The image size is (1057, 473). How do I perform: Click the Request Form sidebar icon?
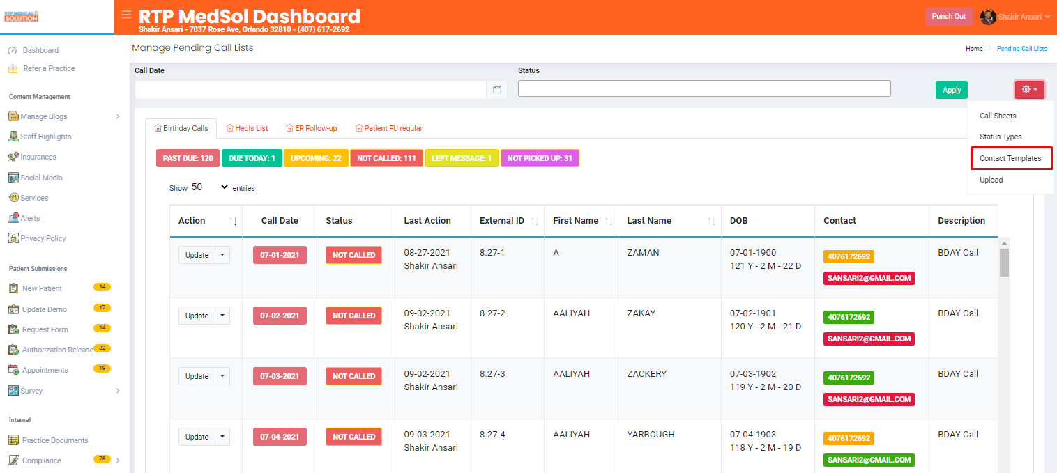[13, 329]
